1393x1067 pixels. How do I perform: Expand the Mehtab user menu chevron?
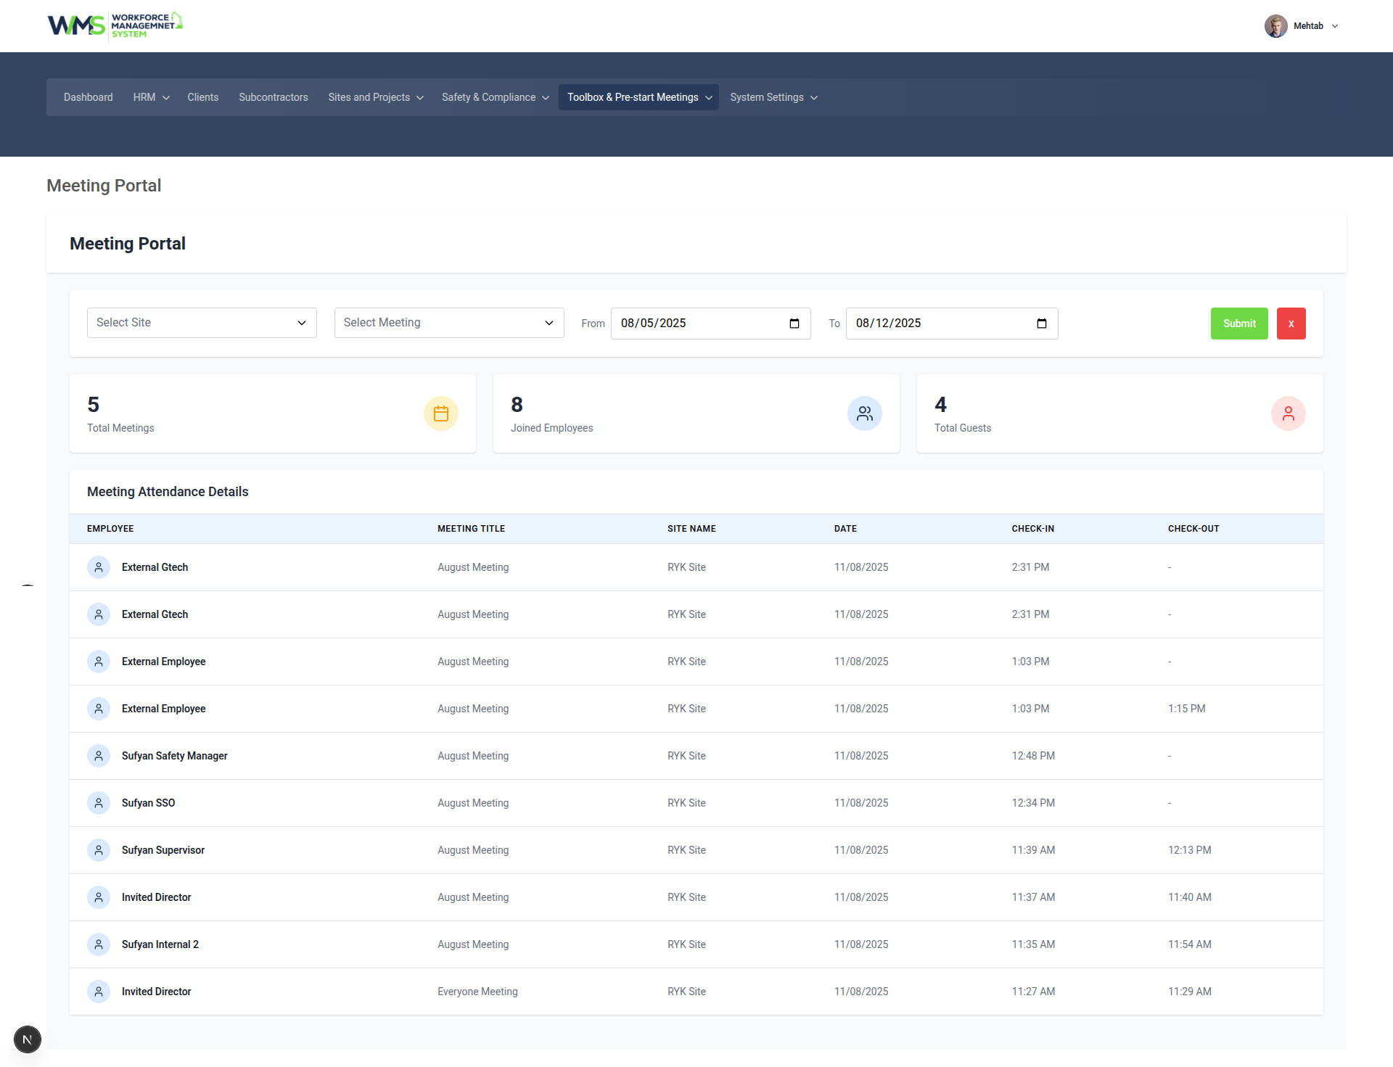pos(1335,26)
